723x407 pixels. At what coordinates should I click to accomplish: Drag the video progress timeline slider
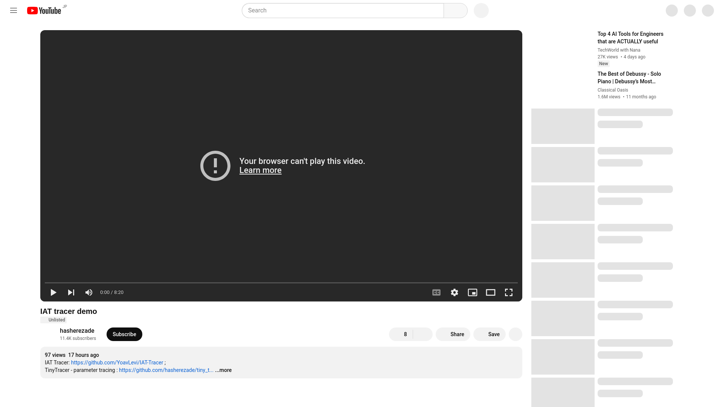coord(281,282)
